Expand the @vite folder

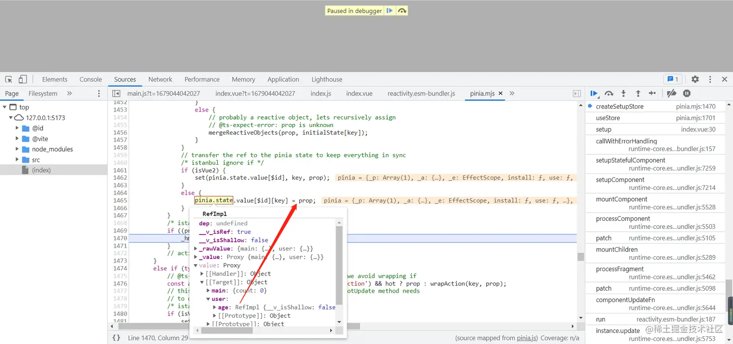pyautogui.click(x=17, y=139)
